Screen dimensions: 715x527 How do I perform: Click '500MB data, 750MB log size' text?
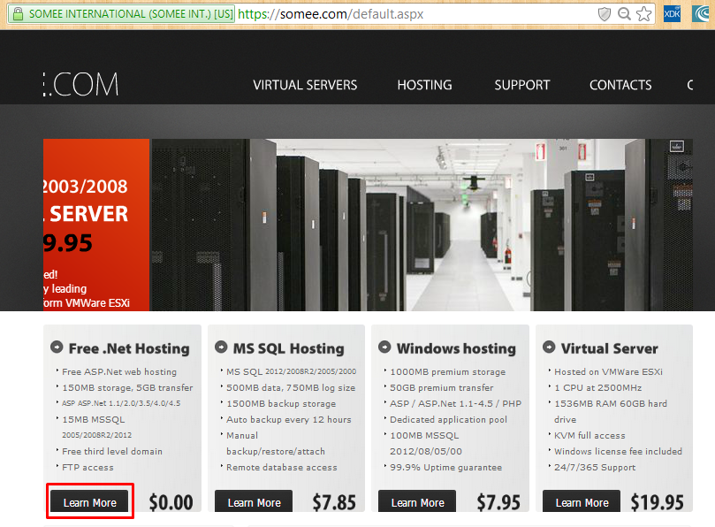pyautogui.click(x=291, y=388)
